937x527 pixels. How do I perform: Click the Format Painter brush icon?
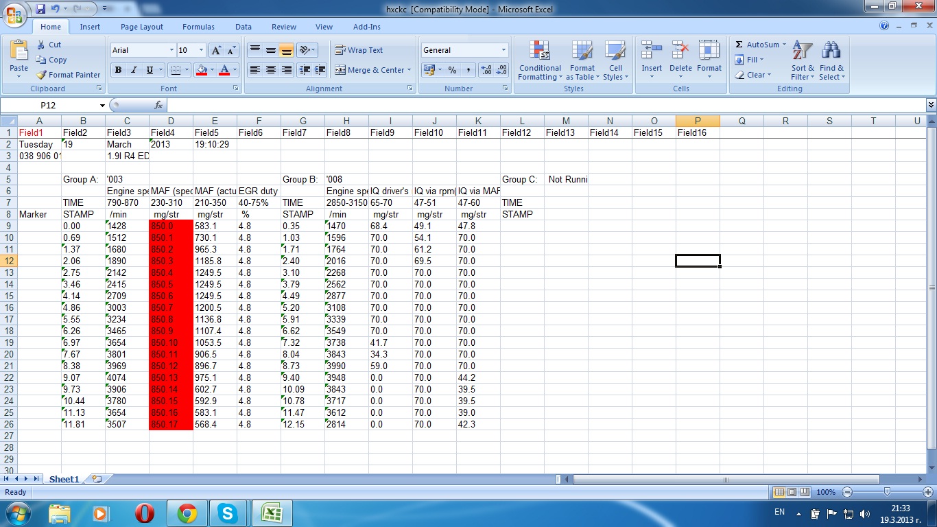coord(42,75)
